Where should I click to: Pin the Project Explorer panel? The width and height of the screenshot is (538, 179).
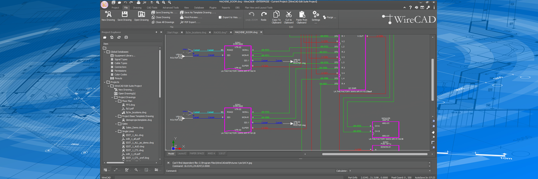coord(157,32)
